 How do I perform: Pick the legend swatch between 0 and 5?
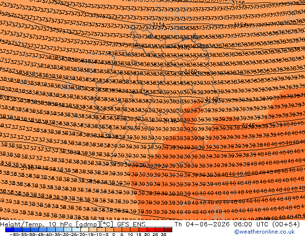pyautogui.click(x=118, y=230)
